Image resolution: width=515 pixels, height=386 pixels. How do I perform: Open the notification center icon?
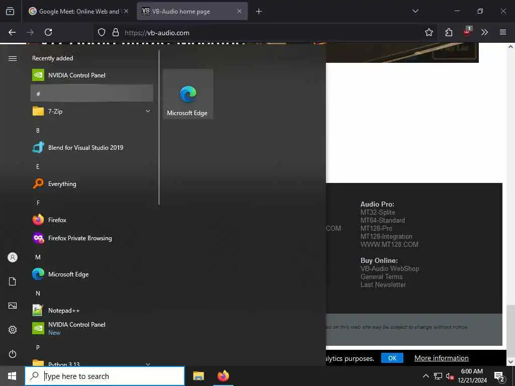(499, 376)
